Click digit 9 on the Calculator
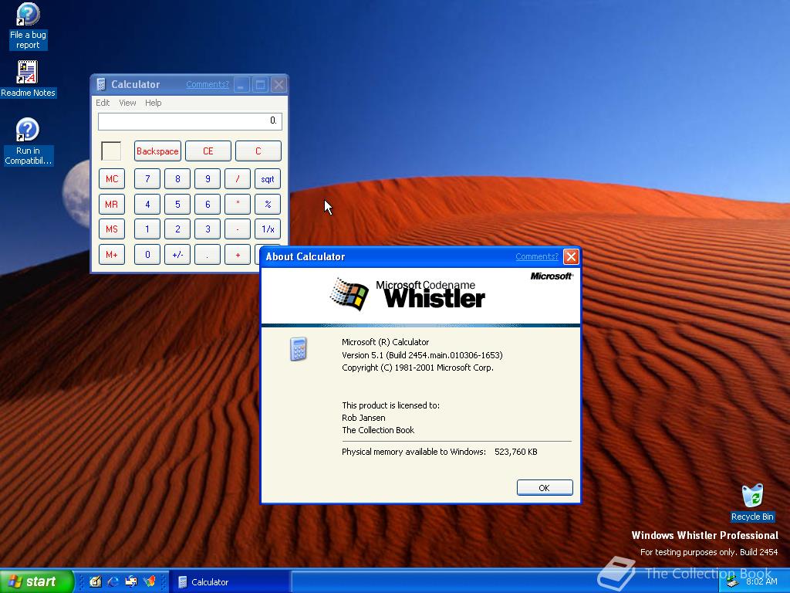 208,179
